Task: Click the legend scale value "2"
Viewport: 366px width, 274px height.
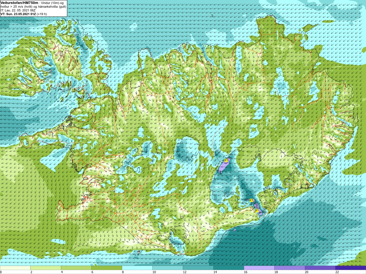Action: [x=31, y=272]
